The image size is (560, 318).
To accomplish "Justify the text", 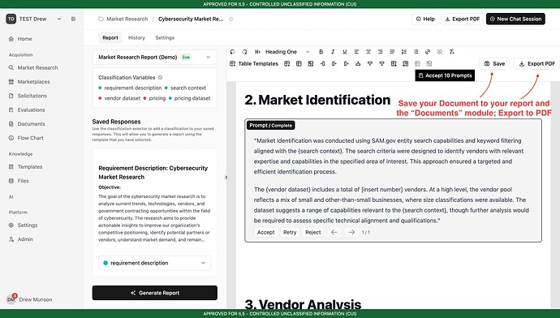I will coord(392,52).
